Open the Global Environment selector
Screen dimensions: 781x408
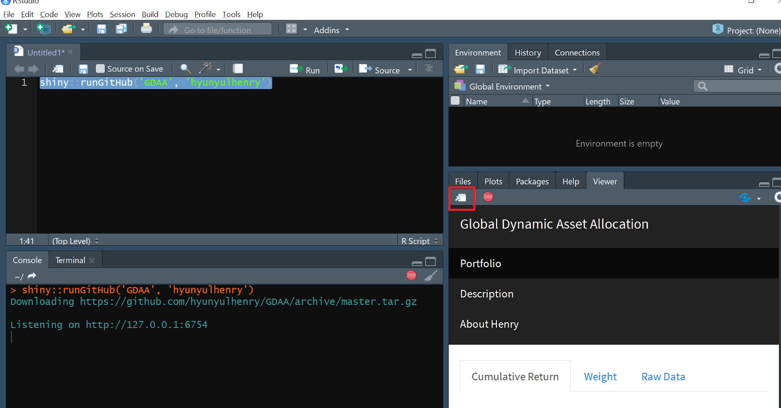(502, 86)
